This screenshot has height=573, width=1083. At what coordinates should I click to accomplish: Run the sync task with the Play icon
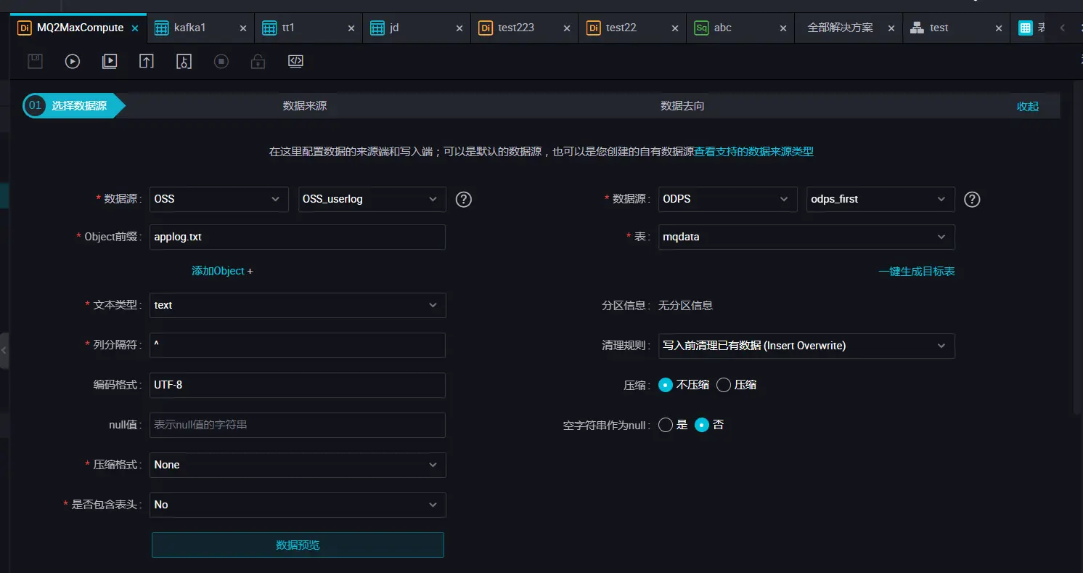(x=71, y=61)
